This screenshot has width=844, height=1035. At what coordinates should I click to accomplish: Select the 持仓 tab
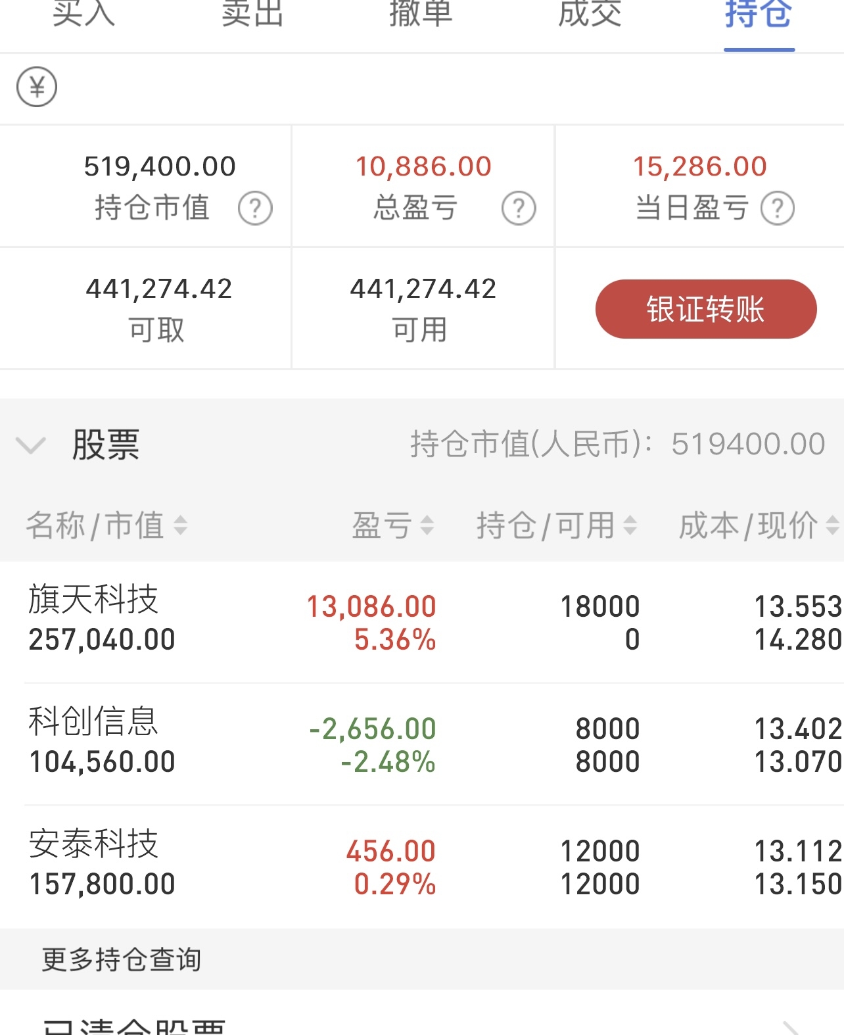pyautogui.click(x=759, y=13)
